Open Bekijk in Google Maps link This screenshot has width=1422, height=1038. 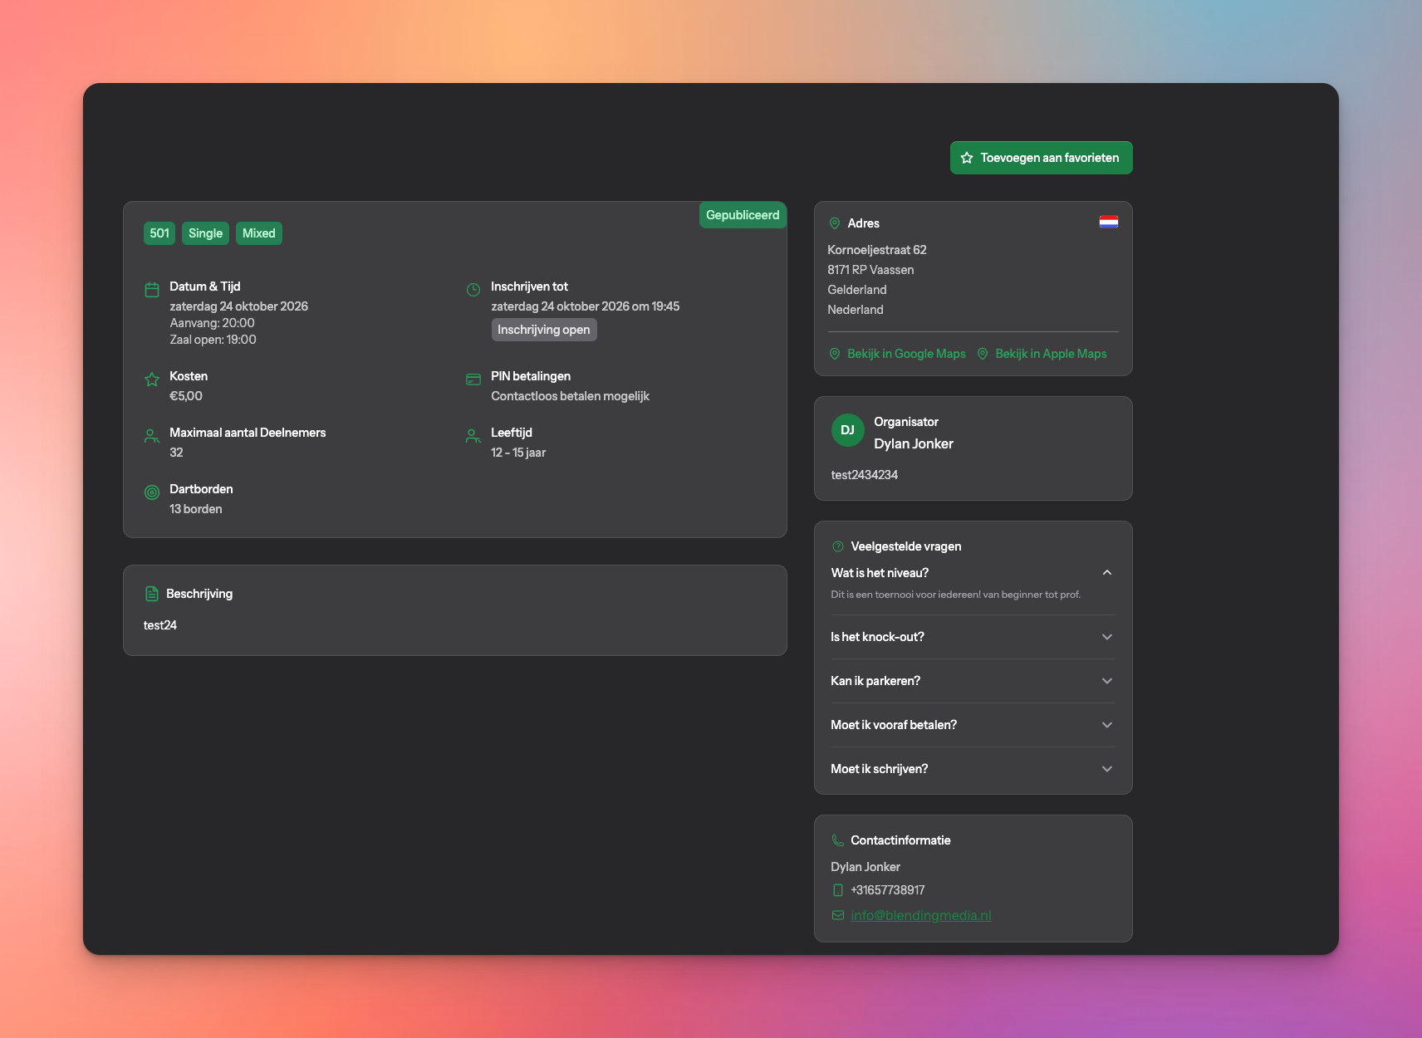906,354
